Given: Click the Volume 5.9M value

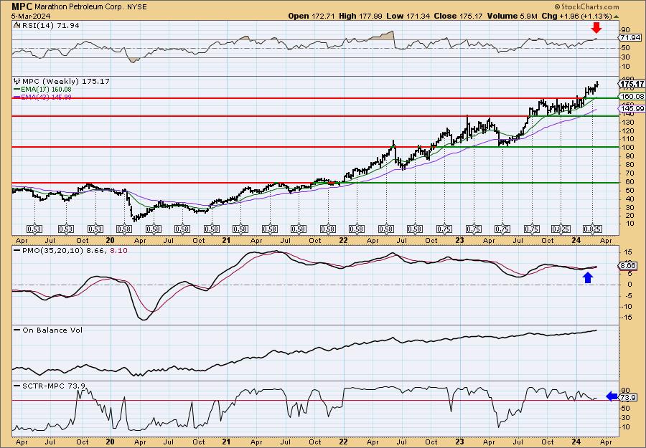Looking at the screenshot, I should 512,16.
